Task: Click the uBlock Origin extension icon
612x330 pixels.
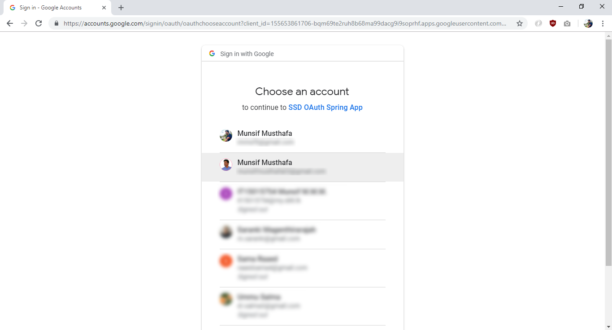Action: (552, 23)
